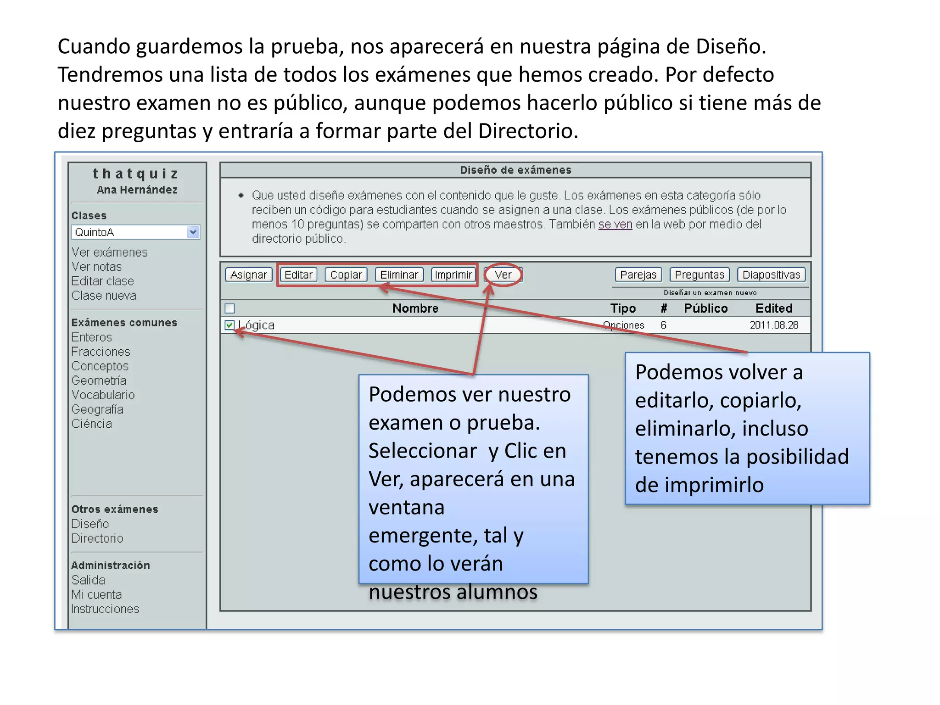Design new Preguntas exam

699,275
